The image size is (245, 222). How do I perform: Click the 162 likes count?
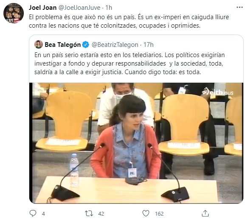[x=159, y=213]
